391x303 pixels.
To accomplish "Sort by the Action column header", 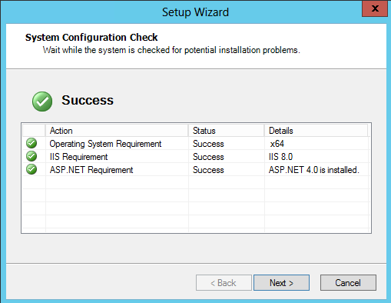I will 117,131.
